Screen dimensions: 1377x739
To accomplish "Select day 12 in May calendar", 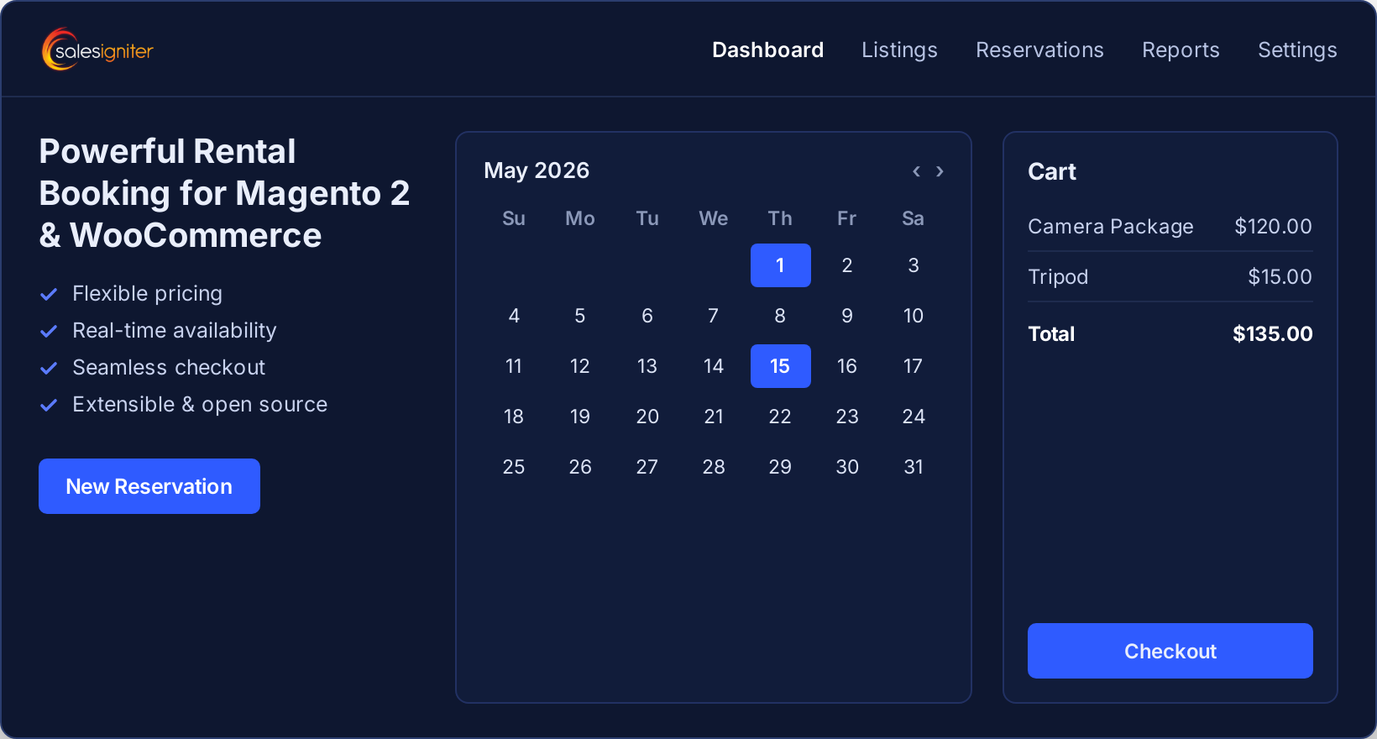I will pos(580,366).
